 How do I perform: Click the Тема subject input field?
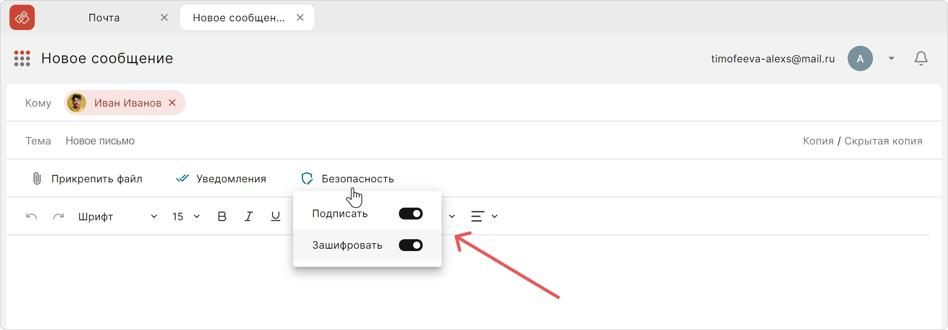click(x=427, y=141)
